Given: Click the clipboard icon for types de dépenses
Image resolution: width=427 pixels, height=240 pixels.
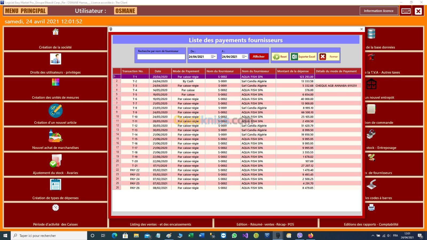Looking at the screenshot, I should click(x=56, y=185).
